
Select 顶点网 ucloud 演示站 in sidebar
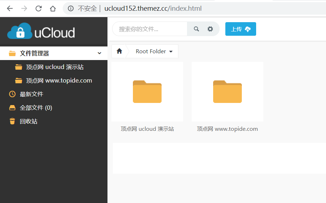pyautogui.click(x=55, y=67)
